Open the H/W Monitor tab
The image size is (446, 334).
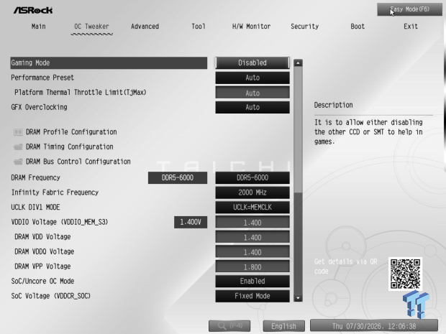pyautogui.click(x=252, y=27)
